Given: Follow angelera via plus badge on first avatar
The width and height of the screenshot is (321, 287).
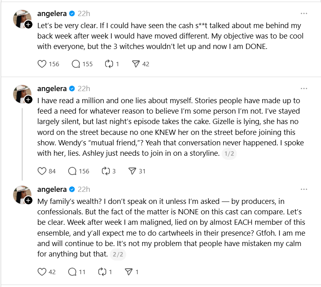Looking at the screenshot, I should 28,24.
